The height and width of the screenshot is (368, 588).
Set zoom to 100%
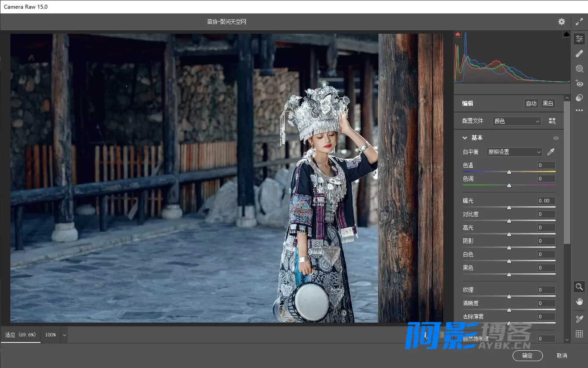point(51,335)
